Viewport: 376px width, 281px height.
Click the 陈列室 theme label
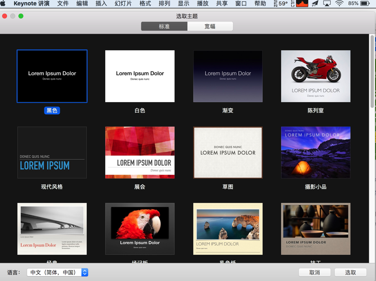coord(316,110)
